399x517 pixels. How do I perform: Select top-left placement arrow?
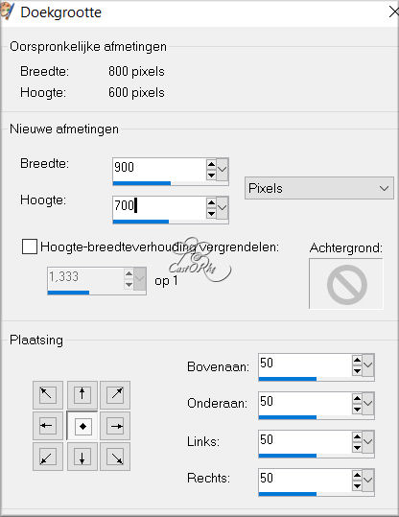(x=48, y=394)
